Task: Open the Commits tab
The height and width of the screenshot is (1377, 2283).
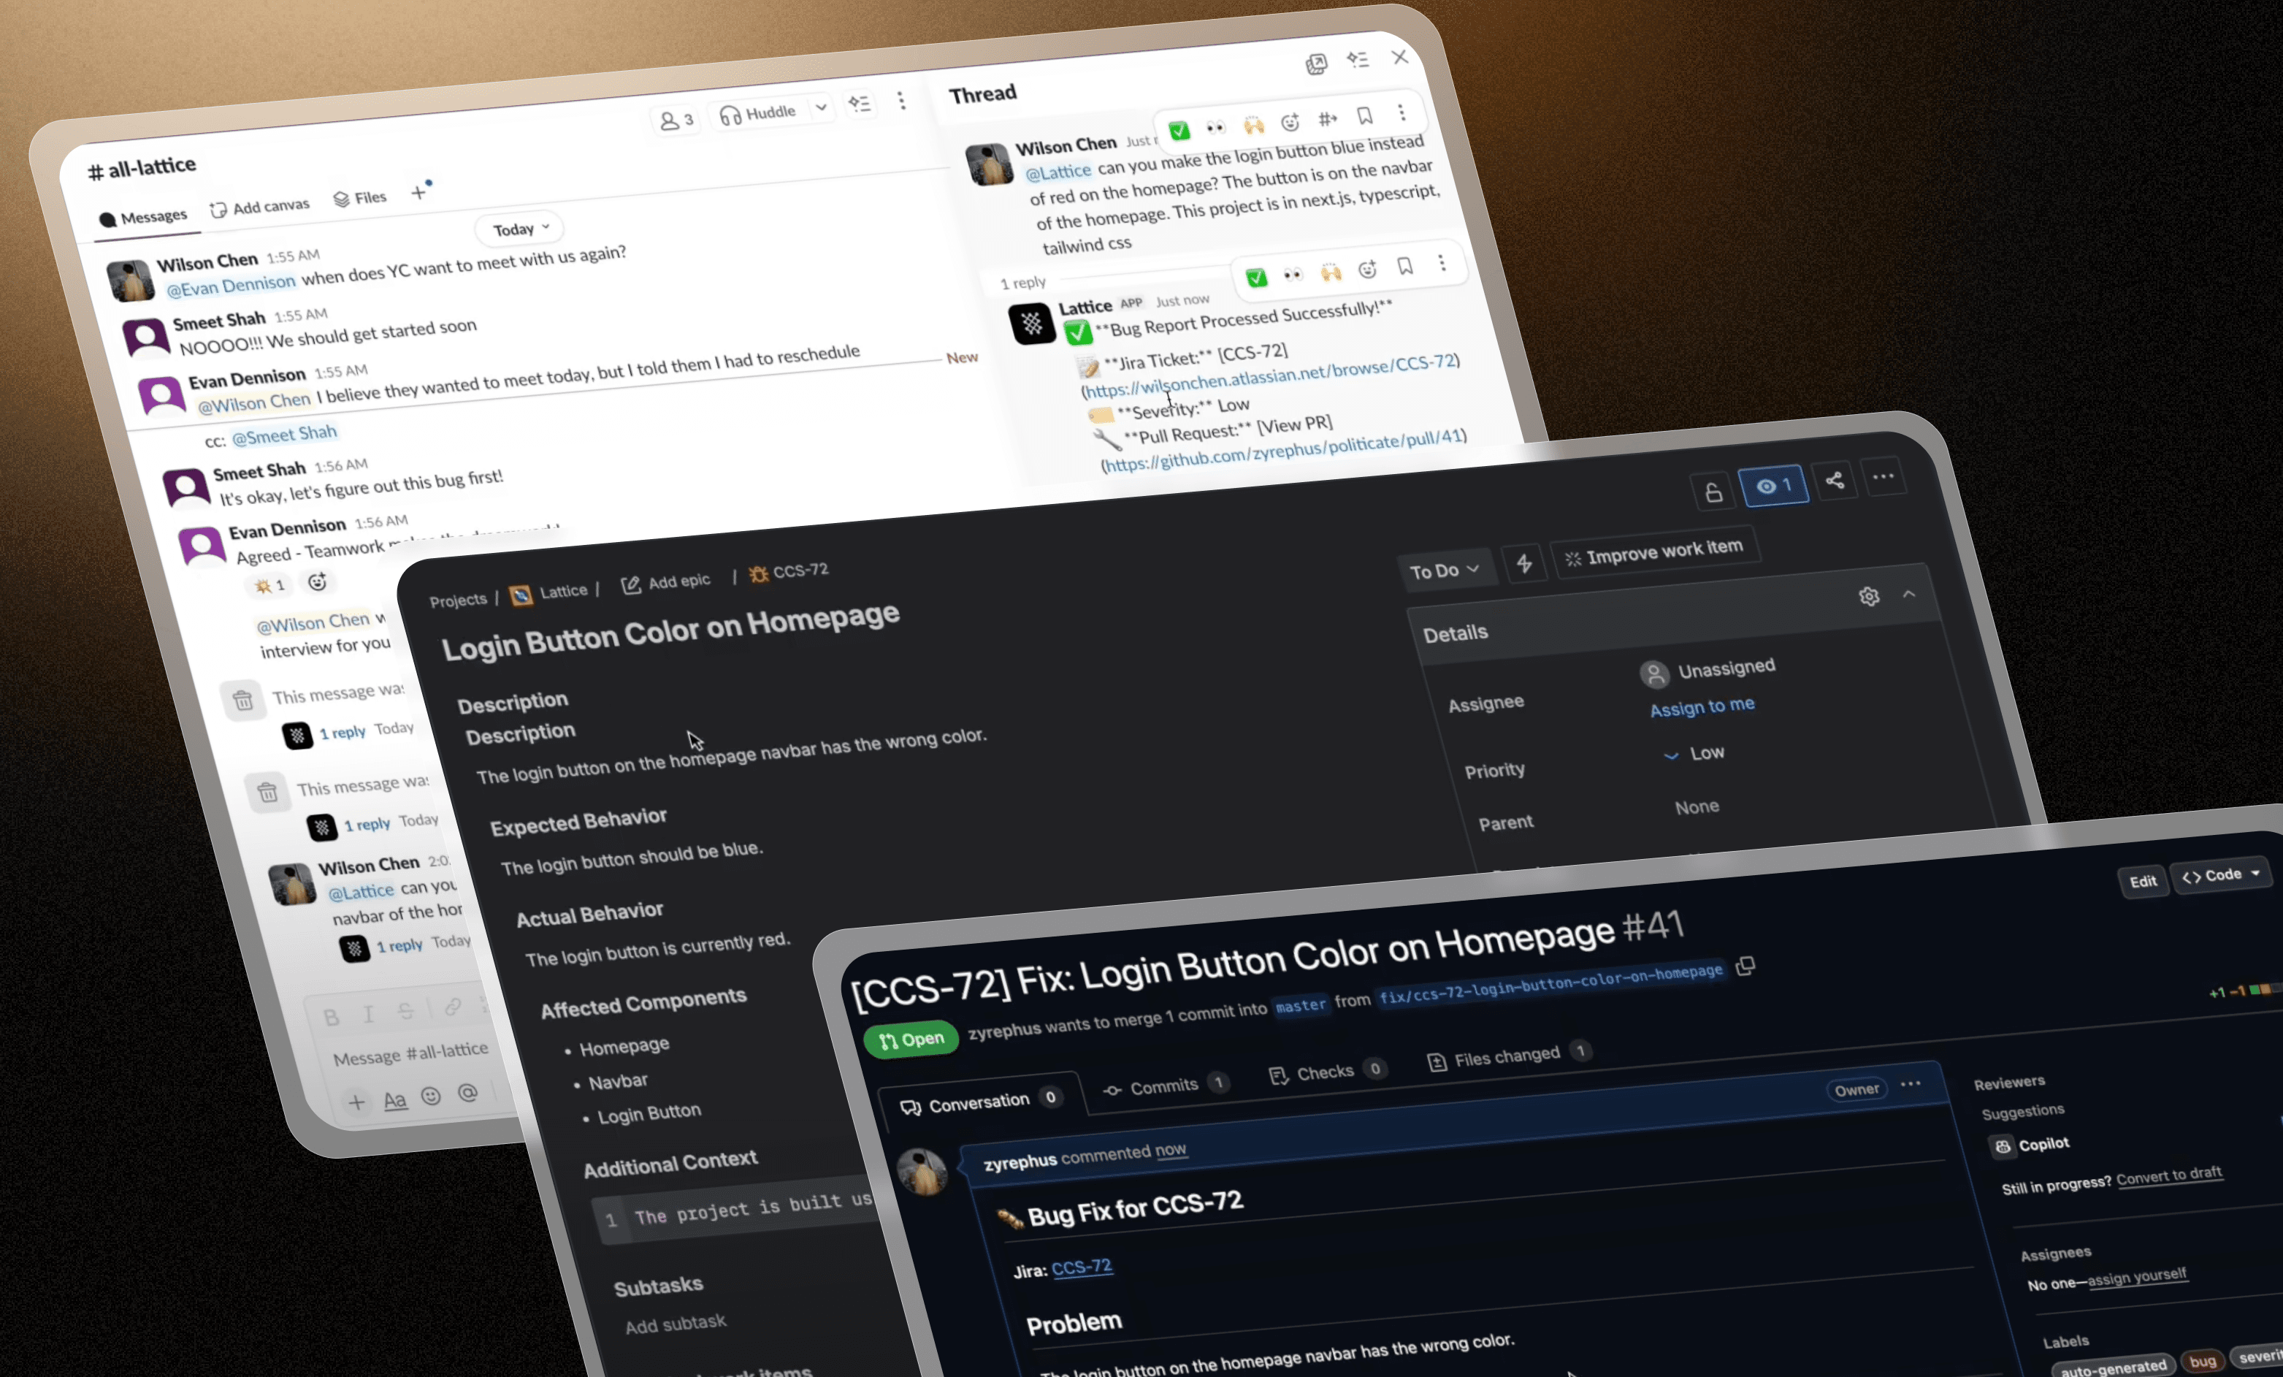Action: click(1163, 1086)
